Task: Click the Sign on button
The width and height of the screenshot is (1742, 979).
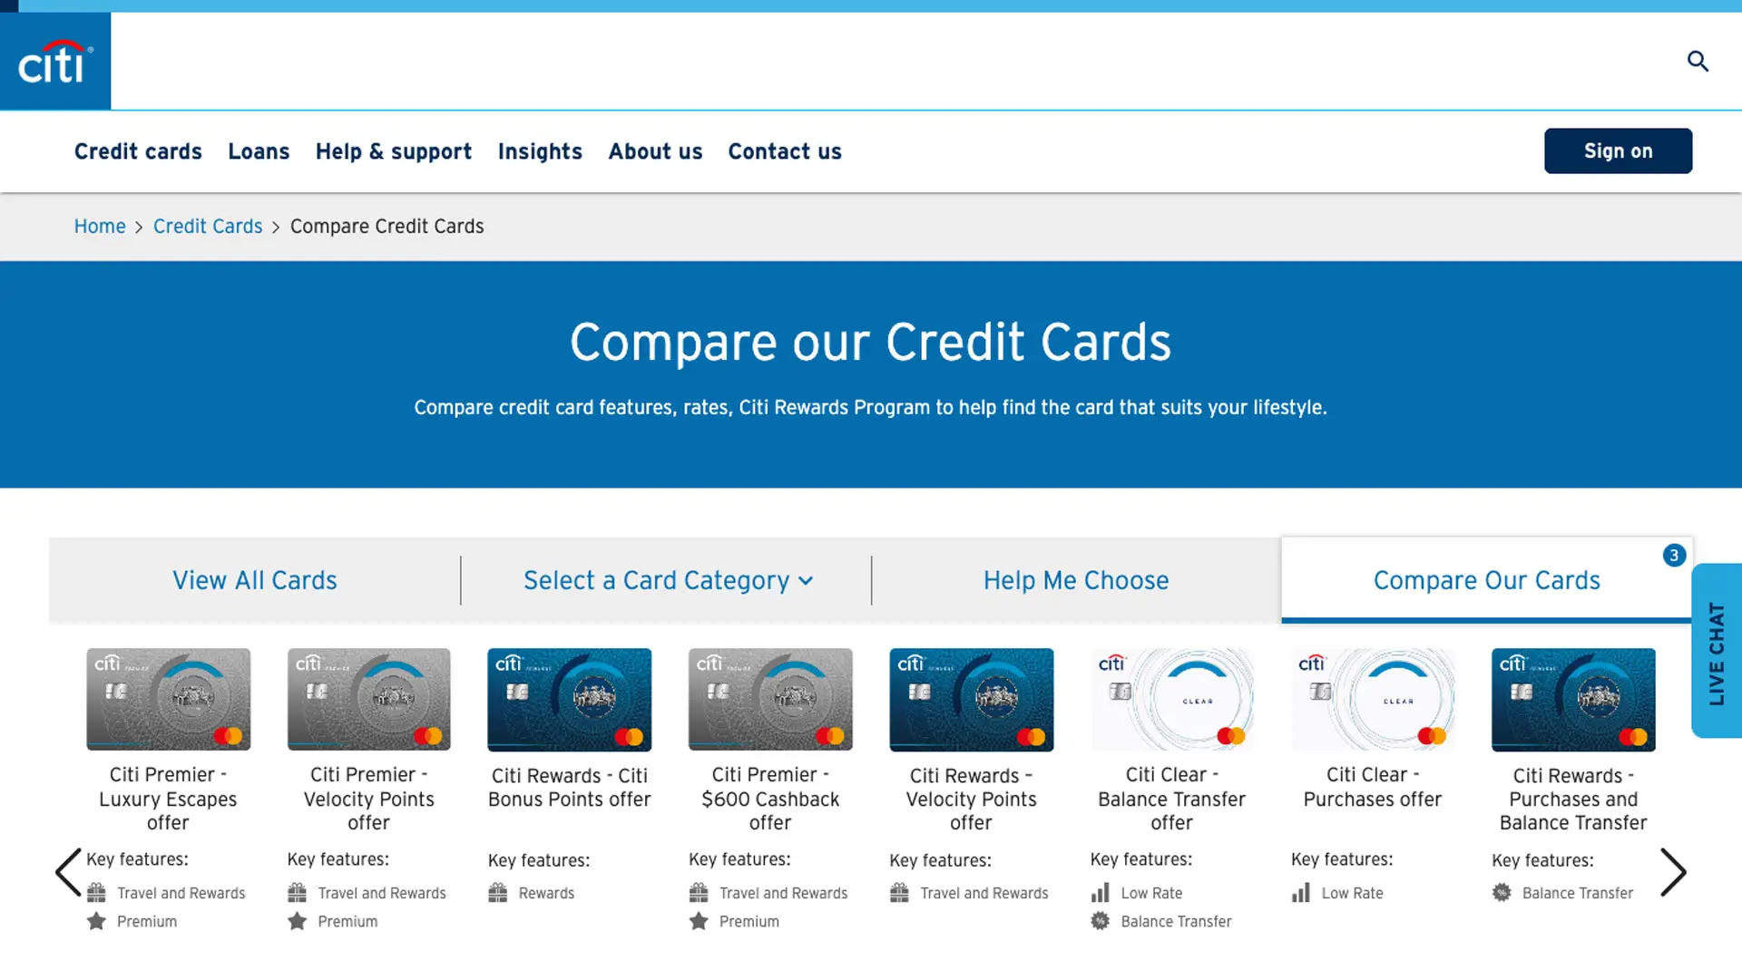Action: pyautogui.click(x=1619, y=150)
